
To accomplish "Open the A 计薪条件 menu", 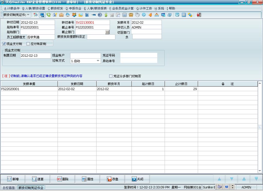I will click(12, 8).
